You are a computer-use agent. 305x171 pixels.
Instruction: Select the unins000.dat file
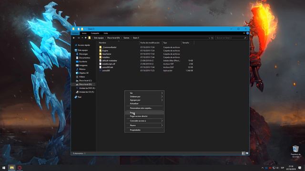(108, 67)
